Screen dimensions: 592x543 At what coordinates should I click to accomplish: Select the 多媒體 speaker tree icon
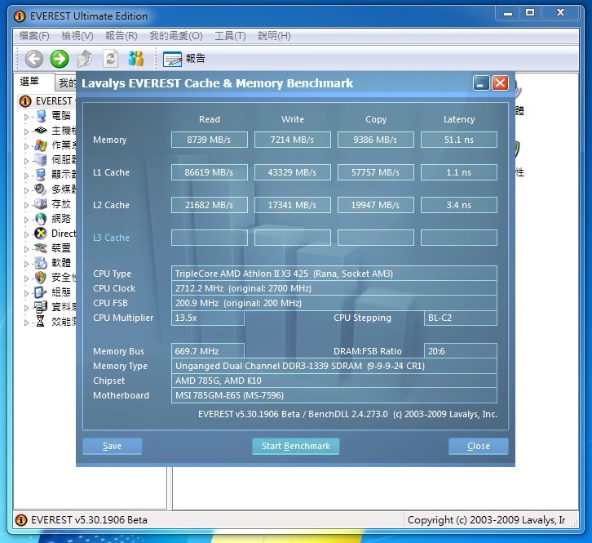[41, 189]
